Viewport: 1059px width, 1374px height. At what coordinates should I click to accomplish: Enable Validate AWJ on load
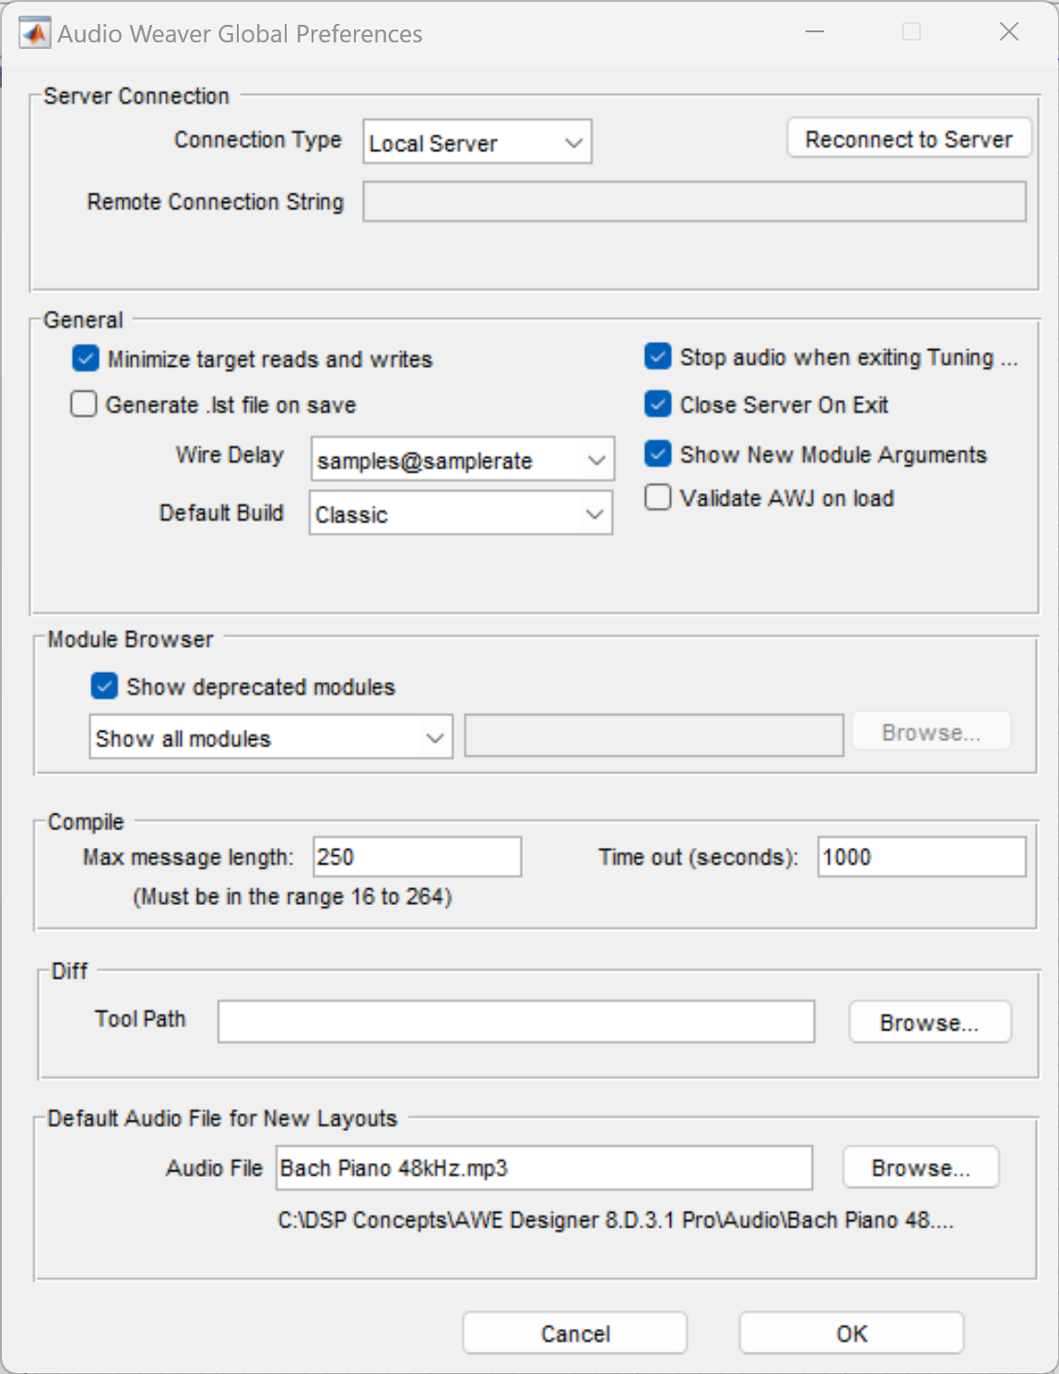pyautogui.click(x=658, y=498)
